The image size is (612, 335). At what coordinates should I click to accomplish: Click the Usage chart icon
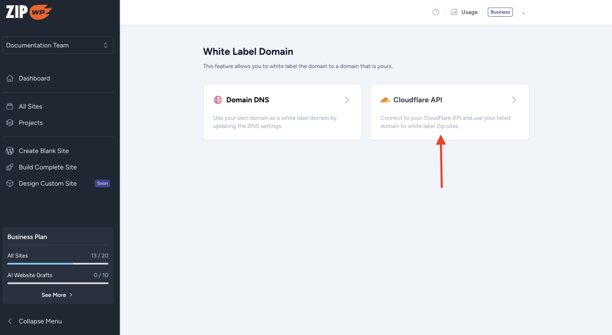[x=454, y=12]
